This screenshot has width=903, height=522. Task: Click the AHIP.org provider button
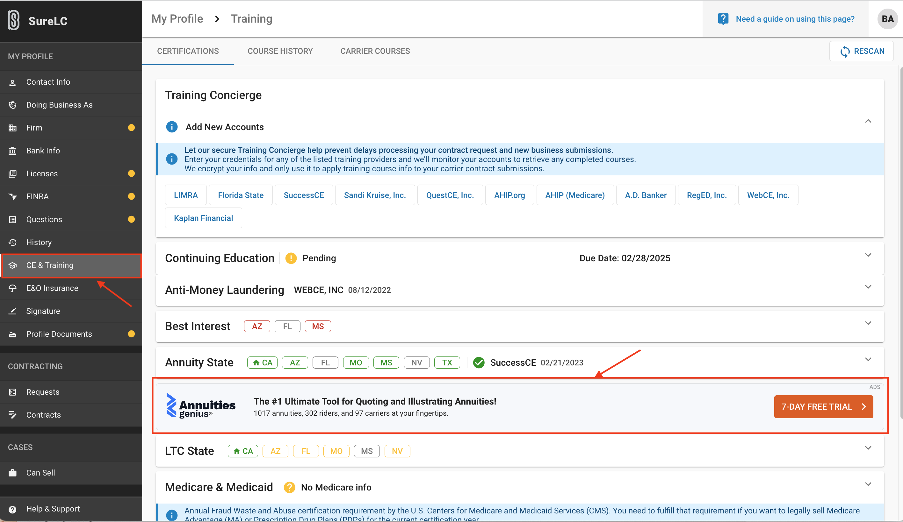coord(509,195)
